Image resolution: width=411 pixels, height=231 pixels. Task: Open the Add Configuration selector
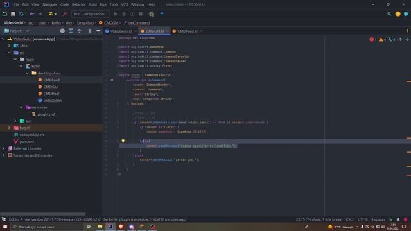[90, 14]
